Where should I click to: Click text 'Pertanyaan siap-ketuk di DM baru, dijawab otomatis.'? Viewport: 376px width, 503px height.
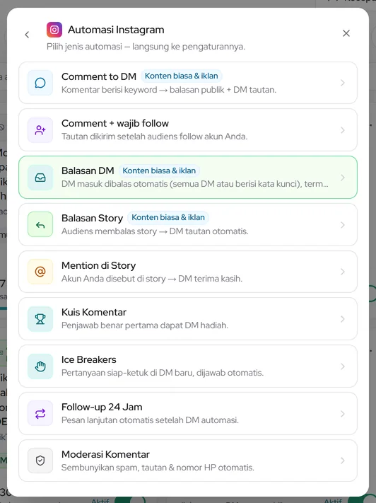coord(163,373)
